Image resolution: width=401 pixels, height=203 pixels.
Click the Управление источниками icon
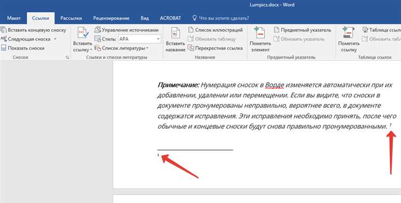[97, 30]
